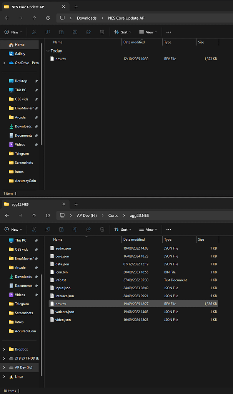Click the Share icon in bottom window toolbar

tap(88, 230)
